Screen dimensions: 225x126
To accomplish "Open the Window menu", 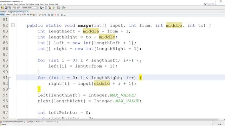I will click(x=52, y=4).
